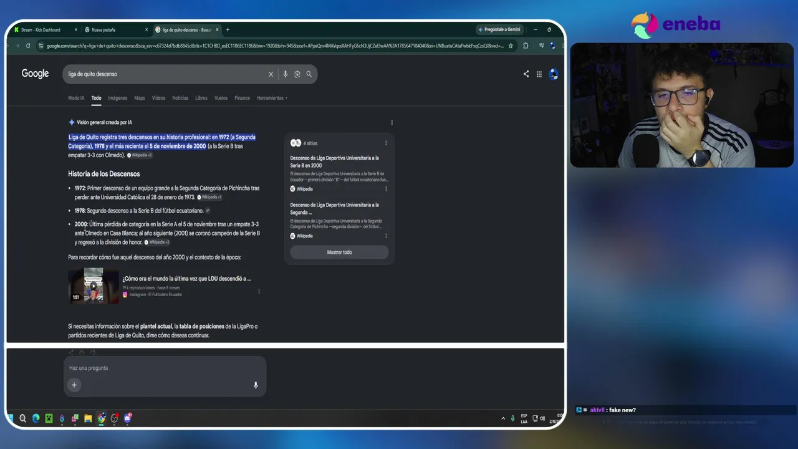Go to Google home via the logo
This screenshot has width=798, height=449.
tap(35, 74)
